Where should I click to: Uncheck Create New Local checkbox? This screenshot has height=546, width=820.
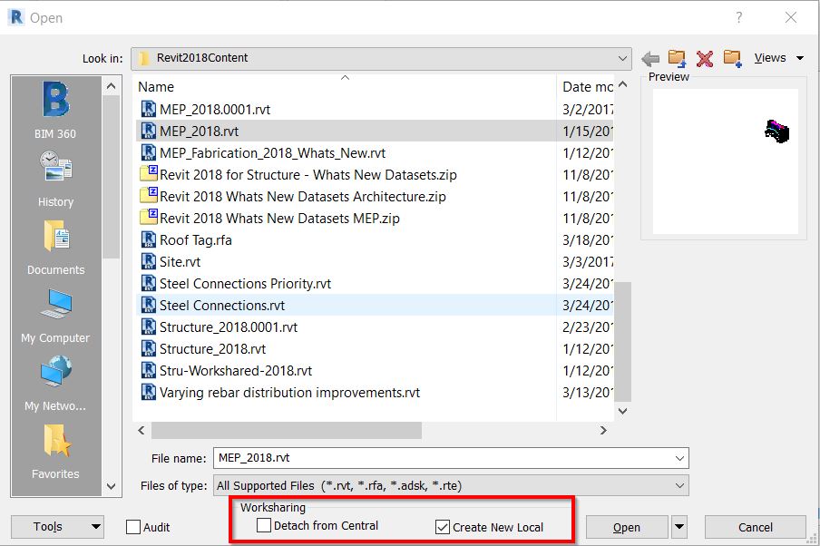pyautogui.click(x=443, y=526)
